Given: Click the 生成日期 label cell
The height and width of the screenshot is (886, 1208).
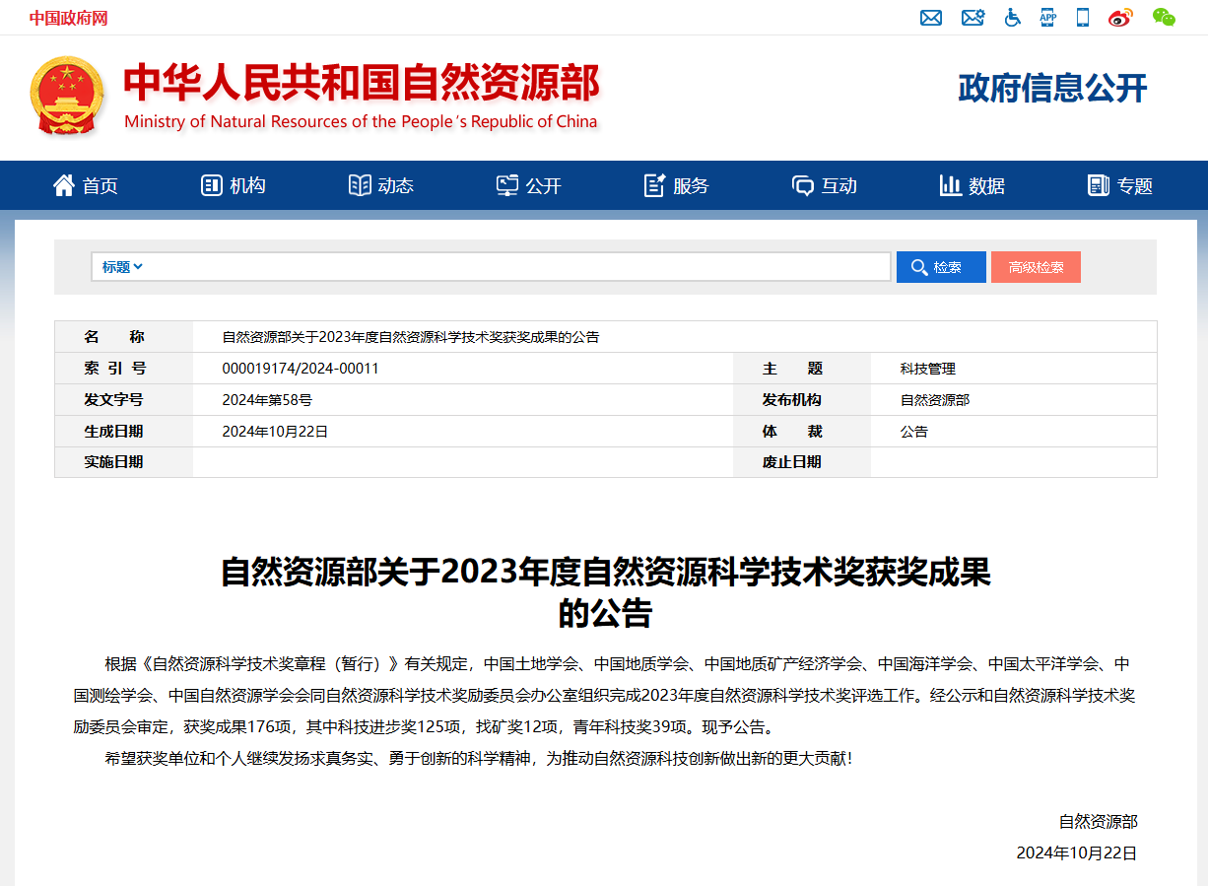Looking at the screenshot, I should click(124, 432).
